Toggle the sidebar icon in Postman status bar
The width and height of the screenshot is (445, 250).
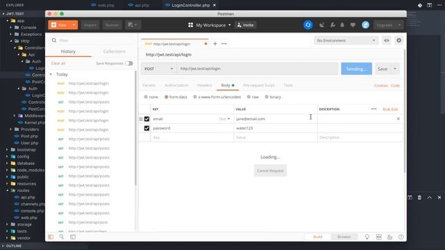pyautogui.click(x=51, y=237)
